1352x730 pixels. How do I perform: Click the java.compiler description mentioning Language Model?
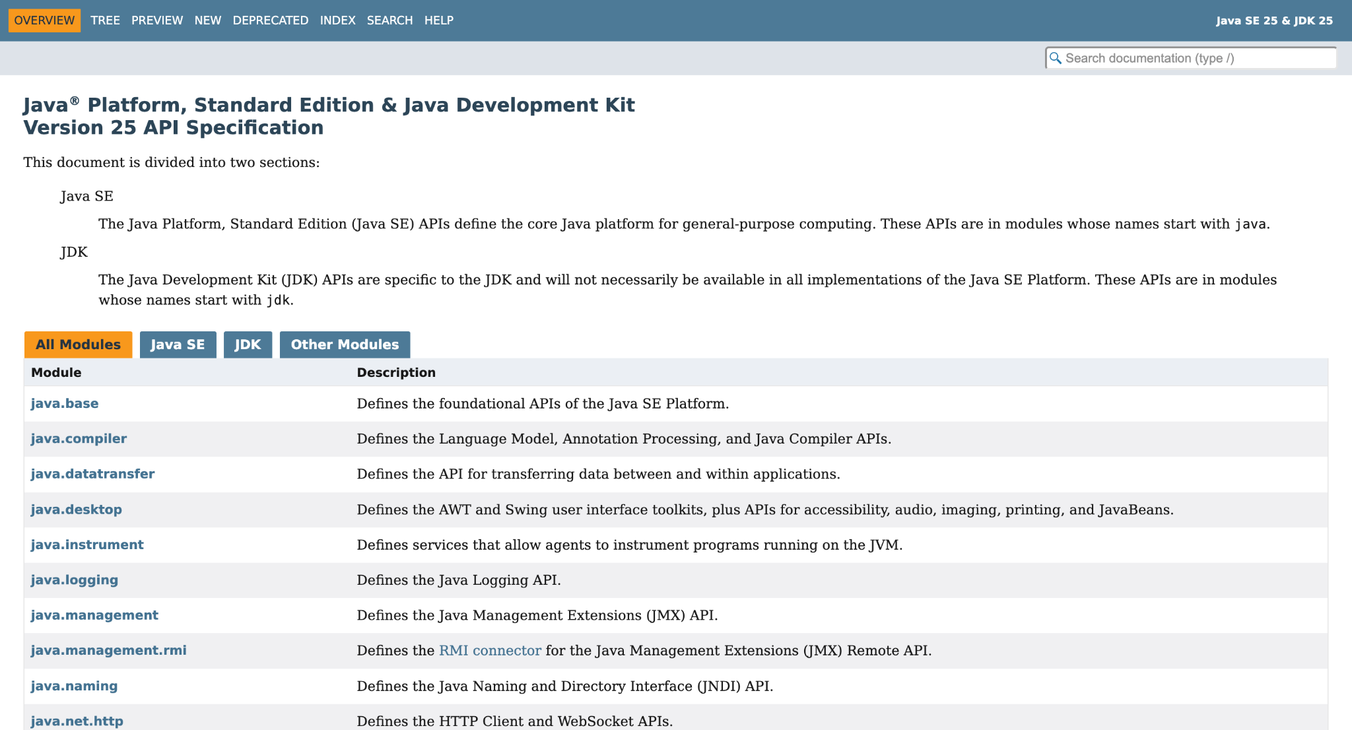(x=624, y=439)
